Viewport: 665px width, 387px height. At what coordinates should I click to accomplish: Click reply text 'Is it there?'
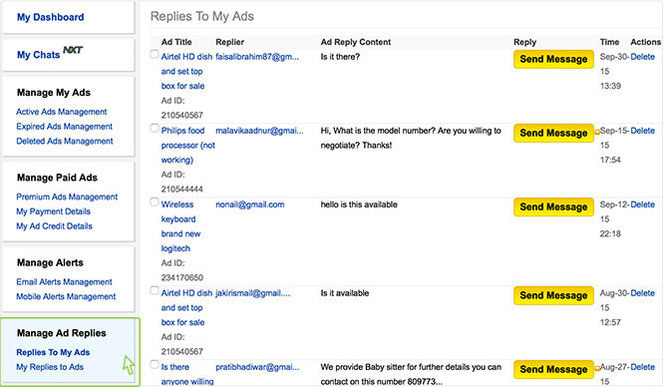pos(340,57)
